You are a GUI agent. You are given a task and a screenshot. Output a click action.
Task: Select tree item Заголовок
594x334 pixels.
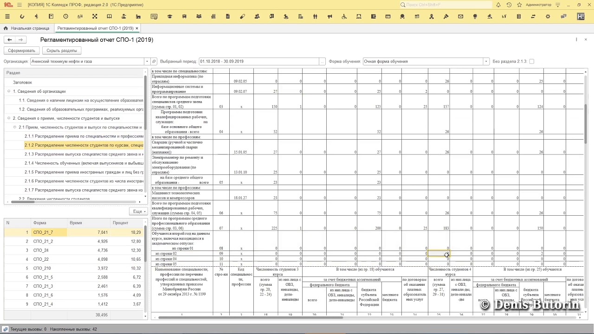(22, 82)
